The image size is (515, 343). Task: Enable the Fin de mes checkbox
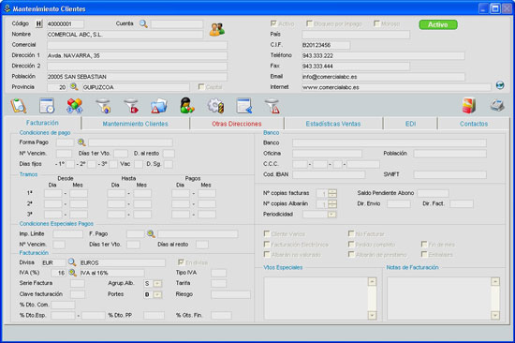point(424,244)
